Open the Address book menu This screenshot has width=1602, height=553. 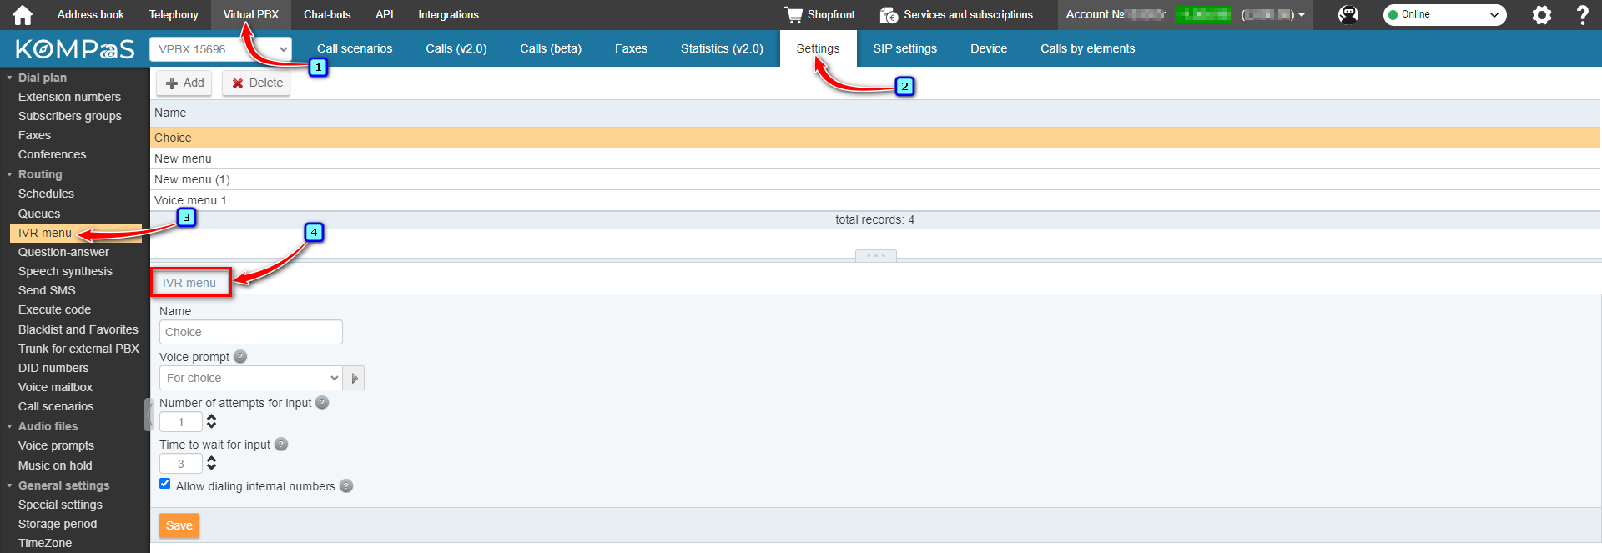(x=90, y=14)
